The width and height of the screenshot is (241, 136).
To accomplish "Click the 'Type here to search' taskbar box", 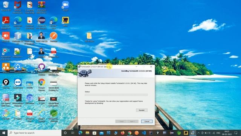I will pos(34,133).
